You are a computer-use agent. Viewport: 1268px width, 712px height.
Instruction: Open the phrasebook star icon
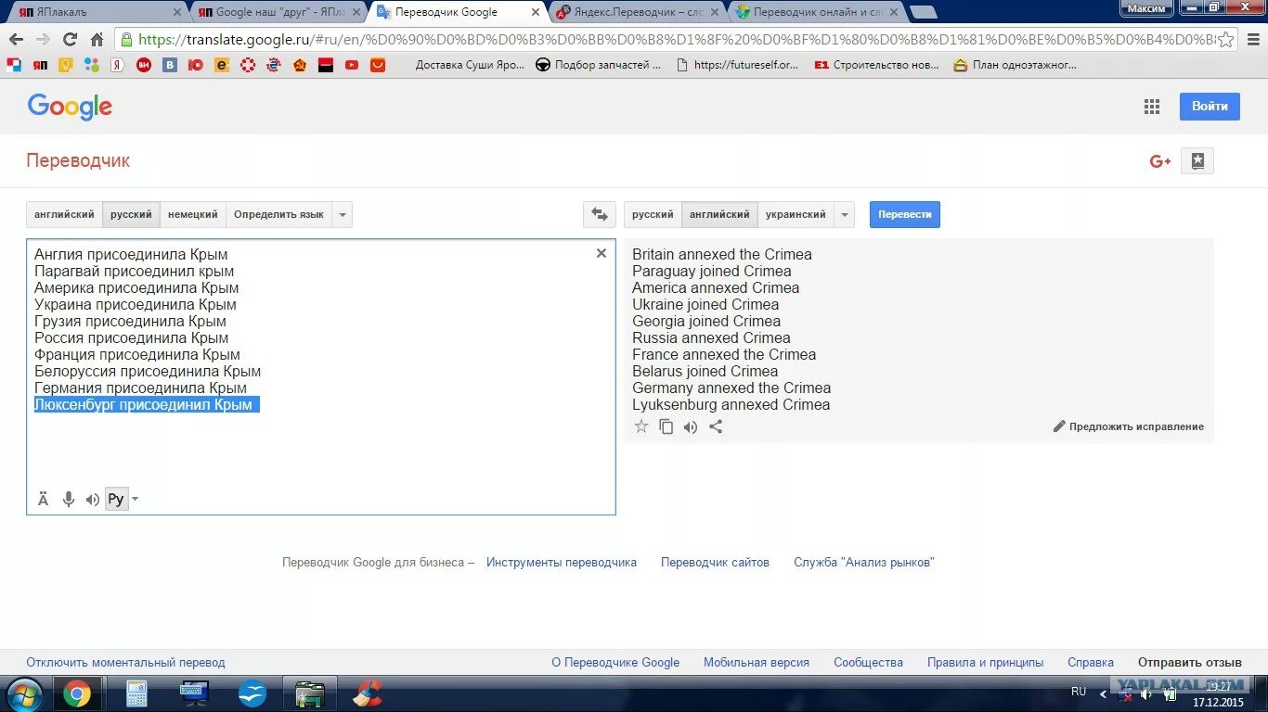pyautogui.click(x=1197, y=160)
